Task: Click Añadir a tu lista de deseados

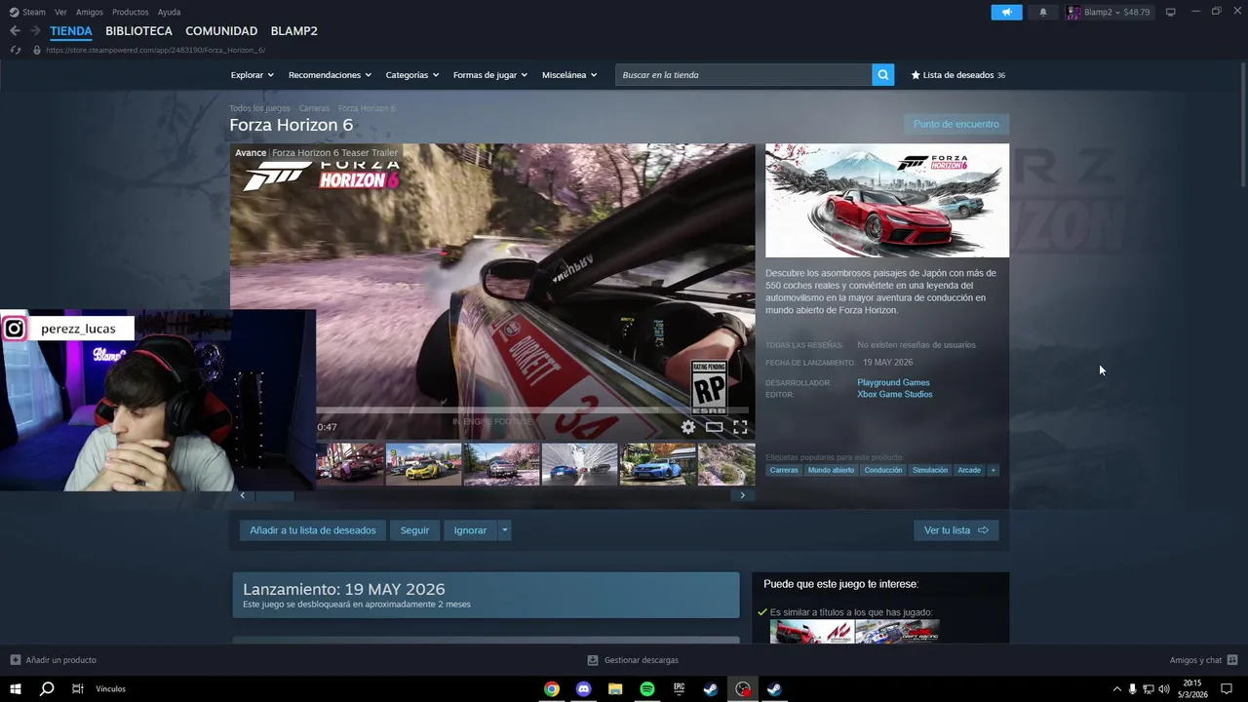Action: [x=313, y=530]
